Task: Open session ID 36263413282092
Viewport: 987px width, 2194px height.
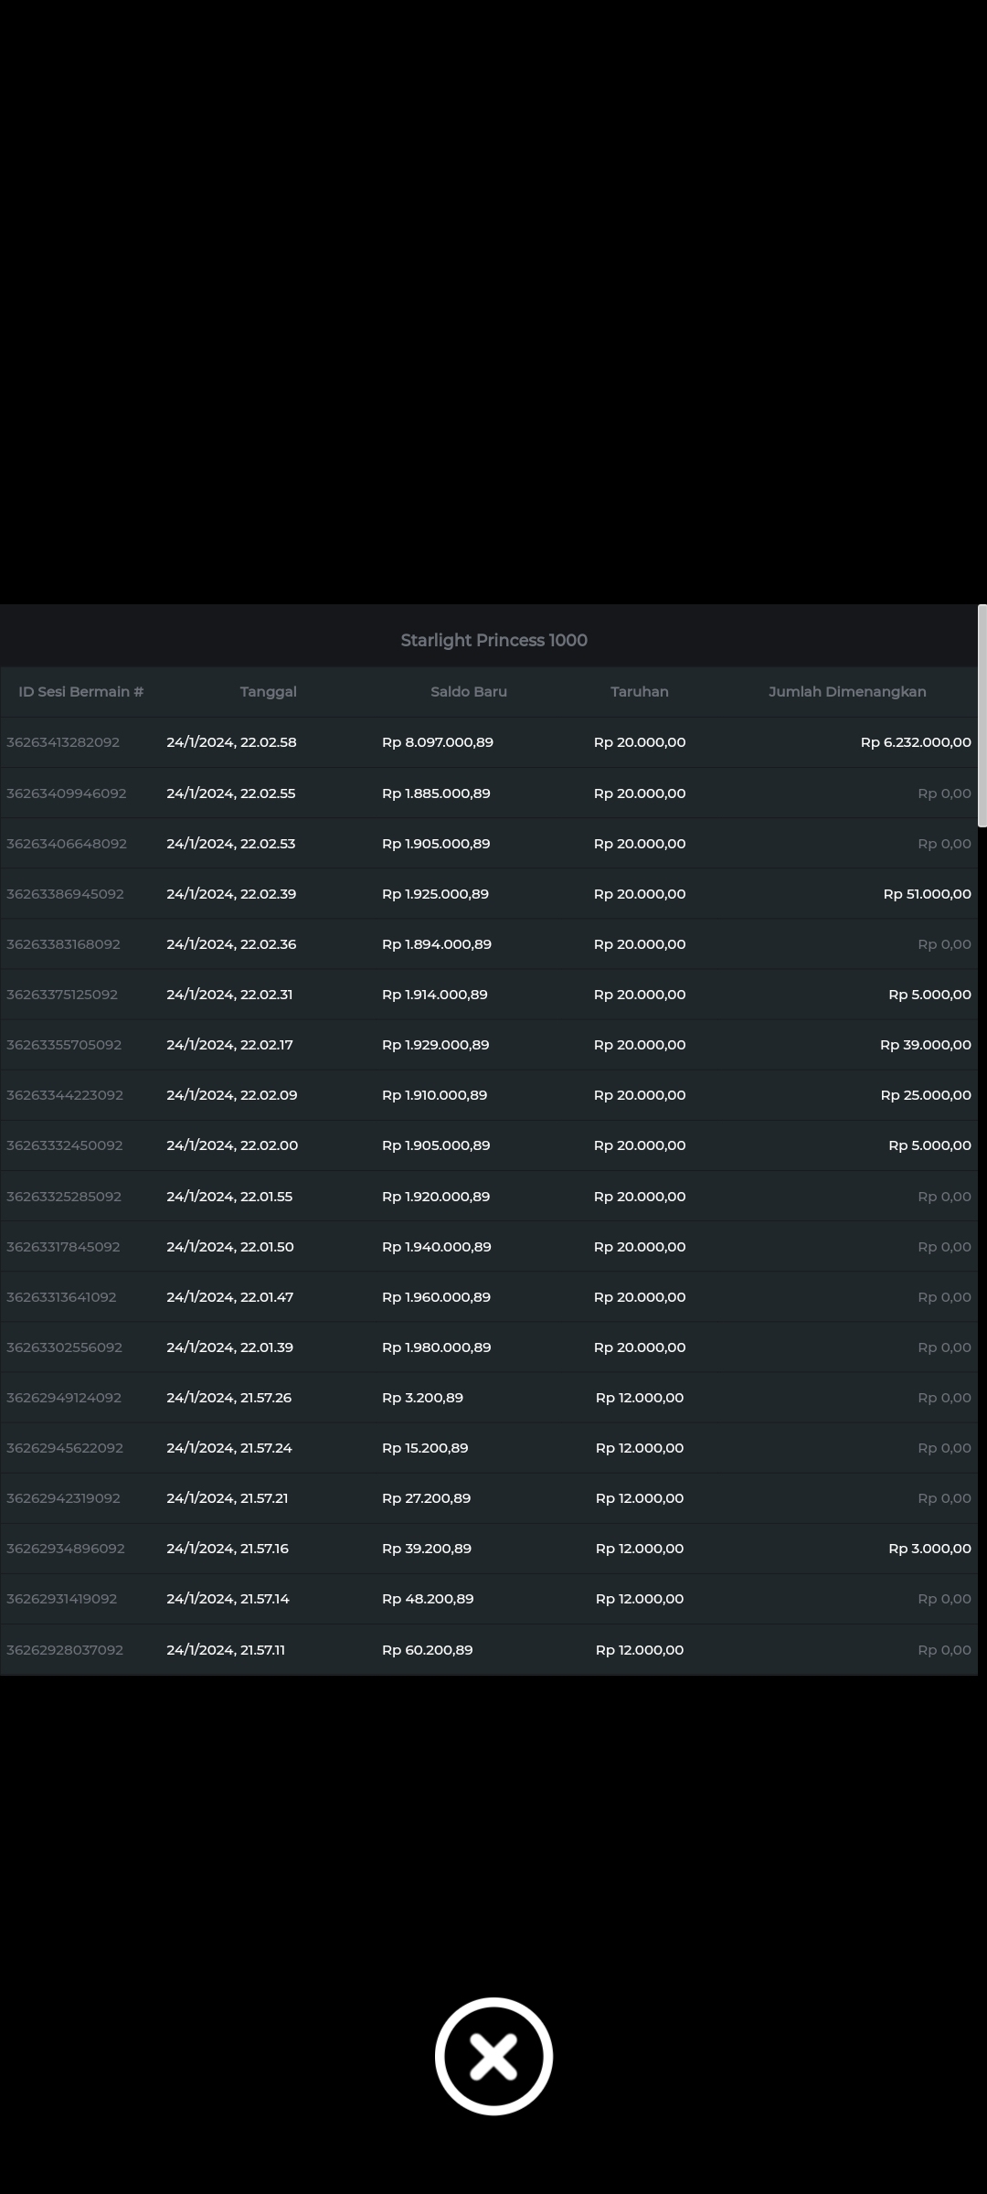Action: pyautogui.click(x=63, y=742)
